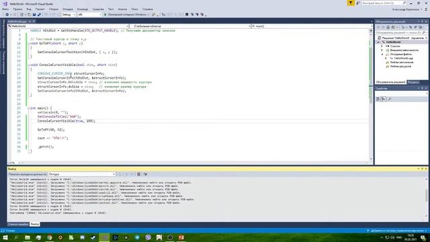Click add to source control in status bar
Screen dimensions: 430x242
[x=396, y=231]
